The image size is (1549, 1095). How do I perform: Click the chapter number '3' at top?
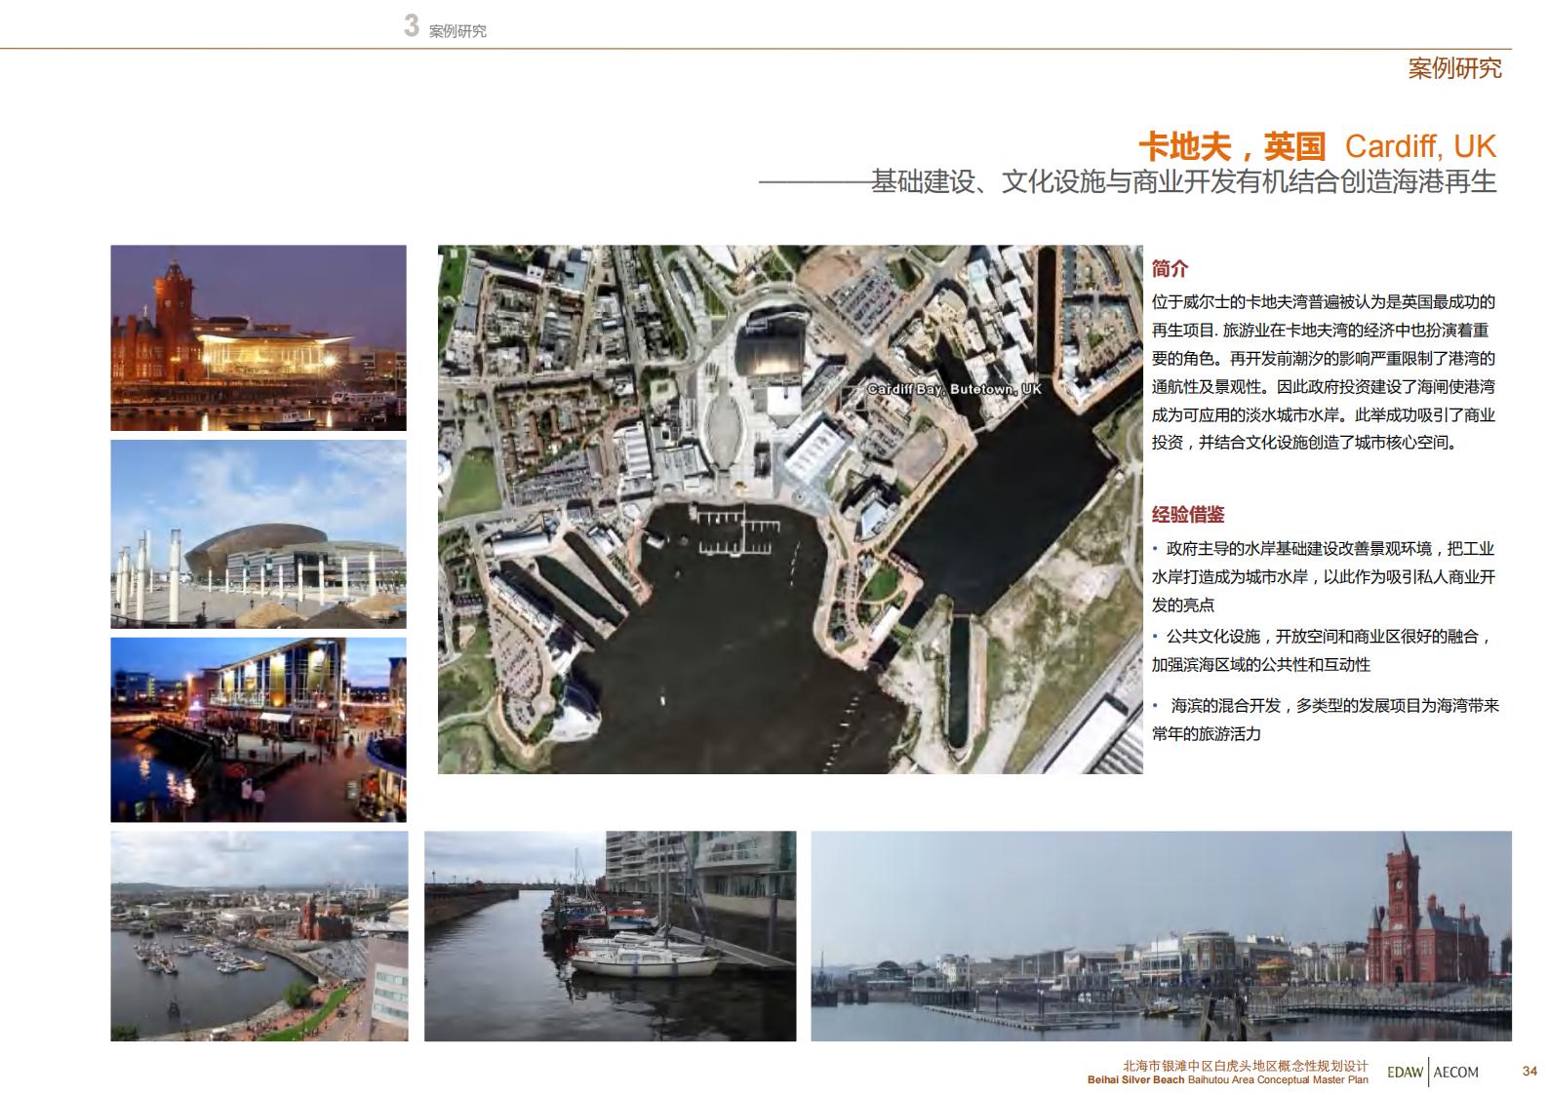click(x=412, y=26)
